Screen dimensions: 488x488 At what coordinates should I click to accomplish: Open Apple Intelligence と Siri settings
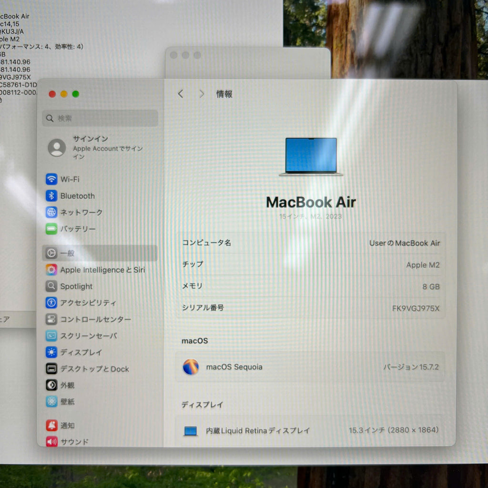[x=102, y=270]
